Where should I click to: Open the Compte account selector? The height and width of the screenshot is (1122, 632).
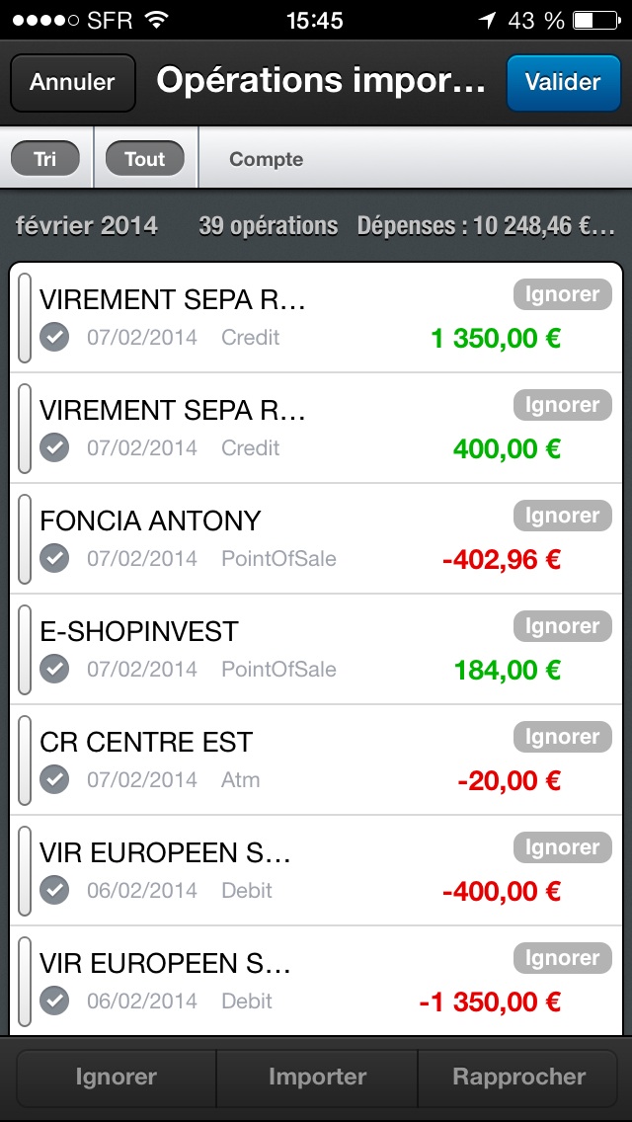(x=266, y=159)
